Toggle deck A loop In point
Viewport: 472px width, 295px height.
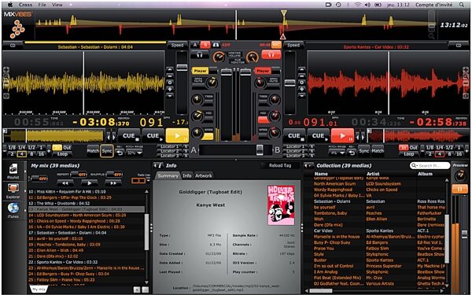pos(57,148)
